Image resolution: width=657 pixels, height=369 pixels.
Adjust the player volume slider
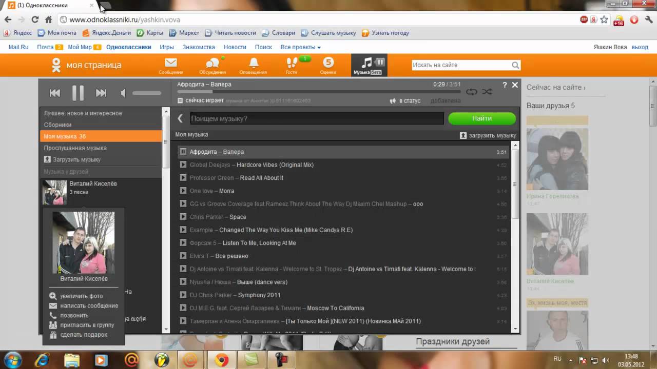point(147,93)
